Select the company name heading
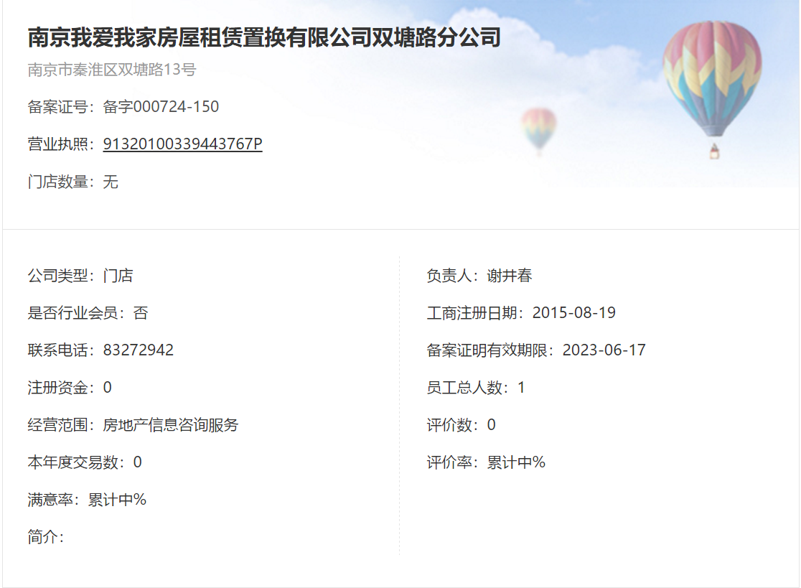 click(263, 37)
